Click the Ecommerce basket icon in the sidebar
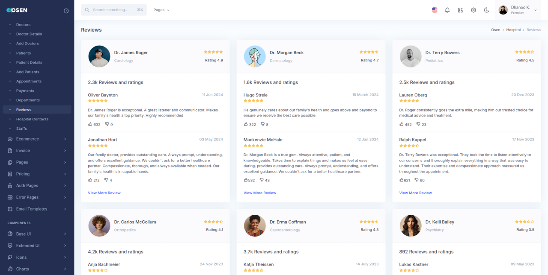 coord(10,139)
